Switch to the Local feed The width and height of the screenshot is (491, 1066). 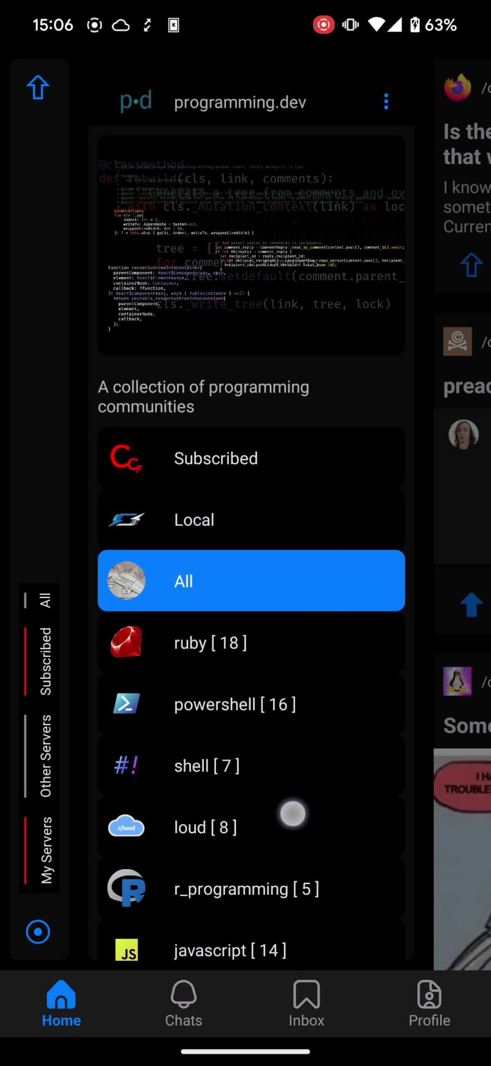(x=251, y=519)
